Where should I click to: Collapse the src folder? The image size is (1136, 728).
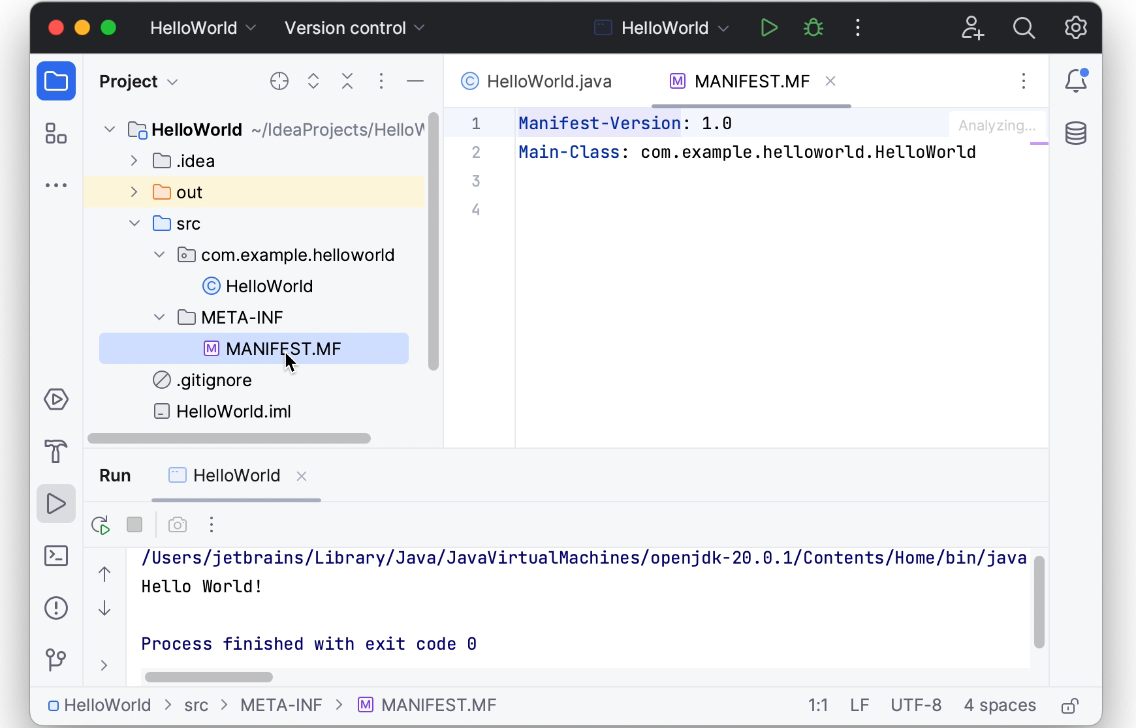(x=134, y=222)
